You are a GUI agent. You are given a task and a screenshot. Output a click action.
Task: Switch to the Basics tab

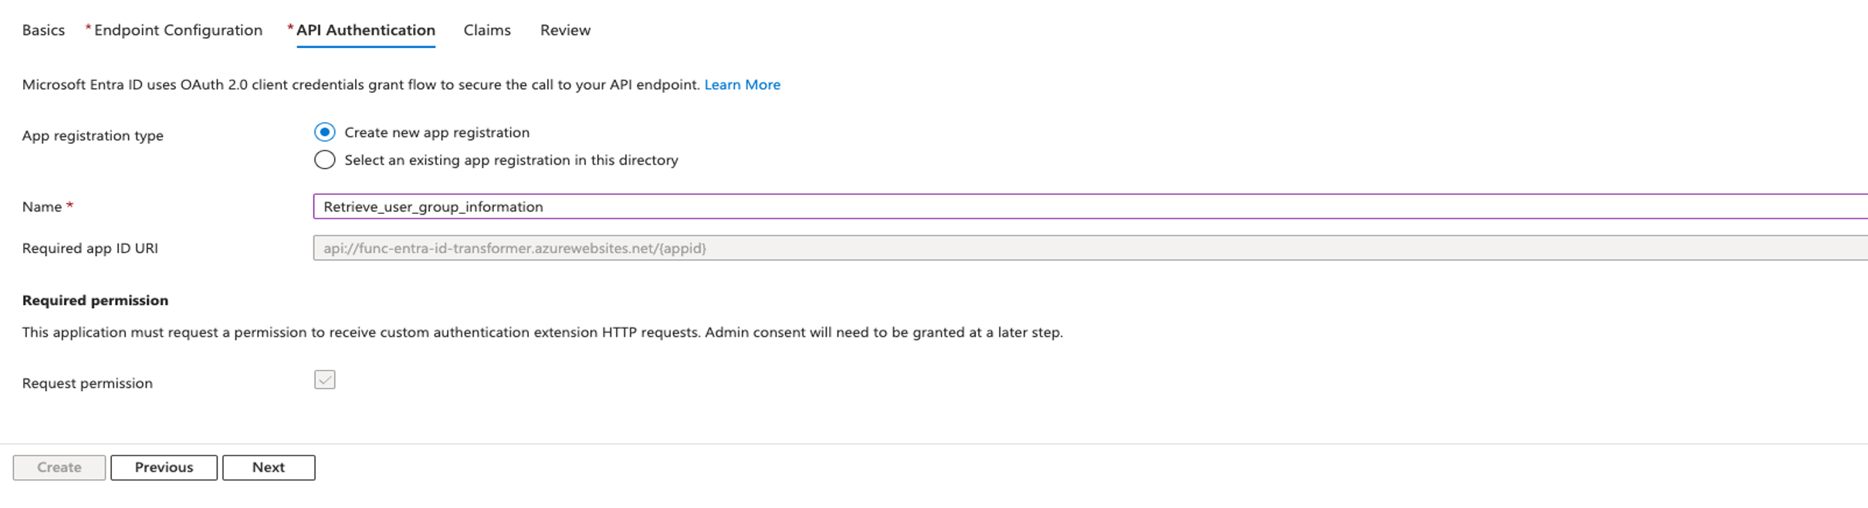(x=43, y=30)
